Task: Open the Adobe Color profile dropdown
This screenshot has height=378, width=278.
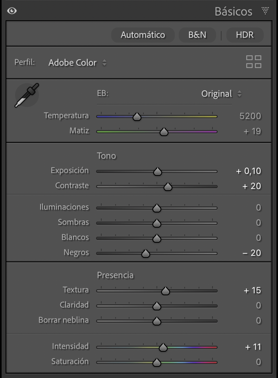Action: click(77, 62)
